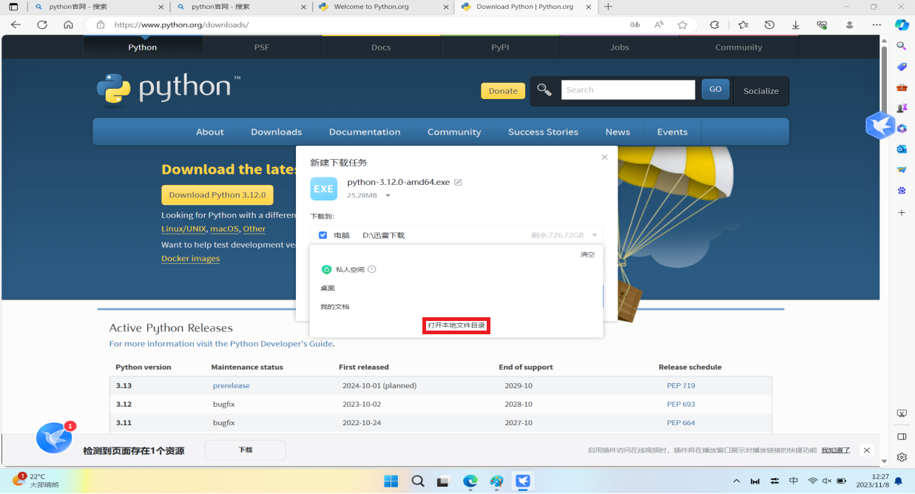The width and height of the screenshot is (915, 494).
Task: Click the Xunlei bird badge in download bar
Action: pyautogui.click(x=54, y=439)
